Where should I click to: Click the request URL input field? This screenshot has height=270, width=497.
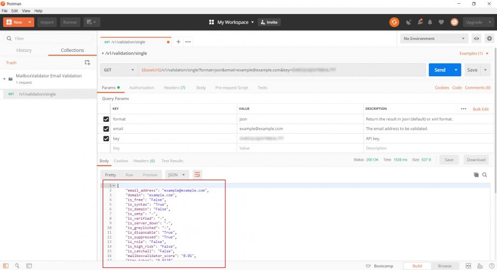(x=281, y=70)
